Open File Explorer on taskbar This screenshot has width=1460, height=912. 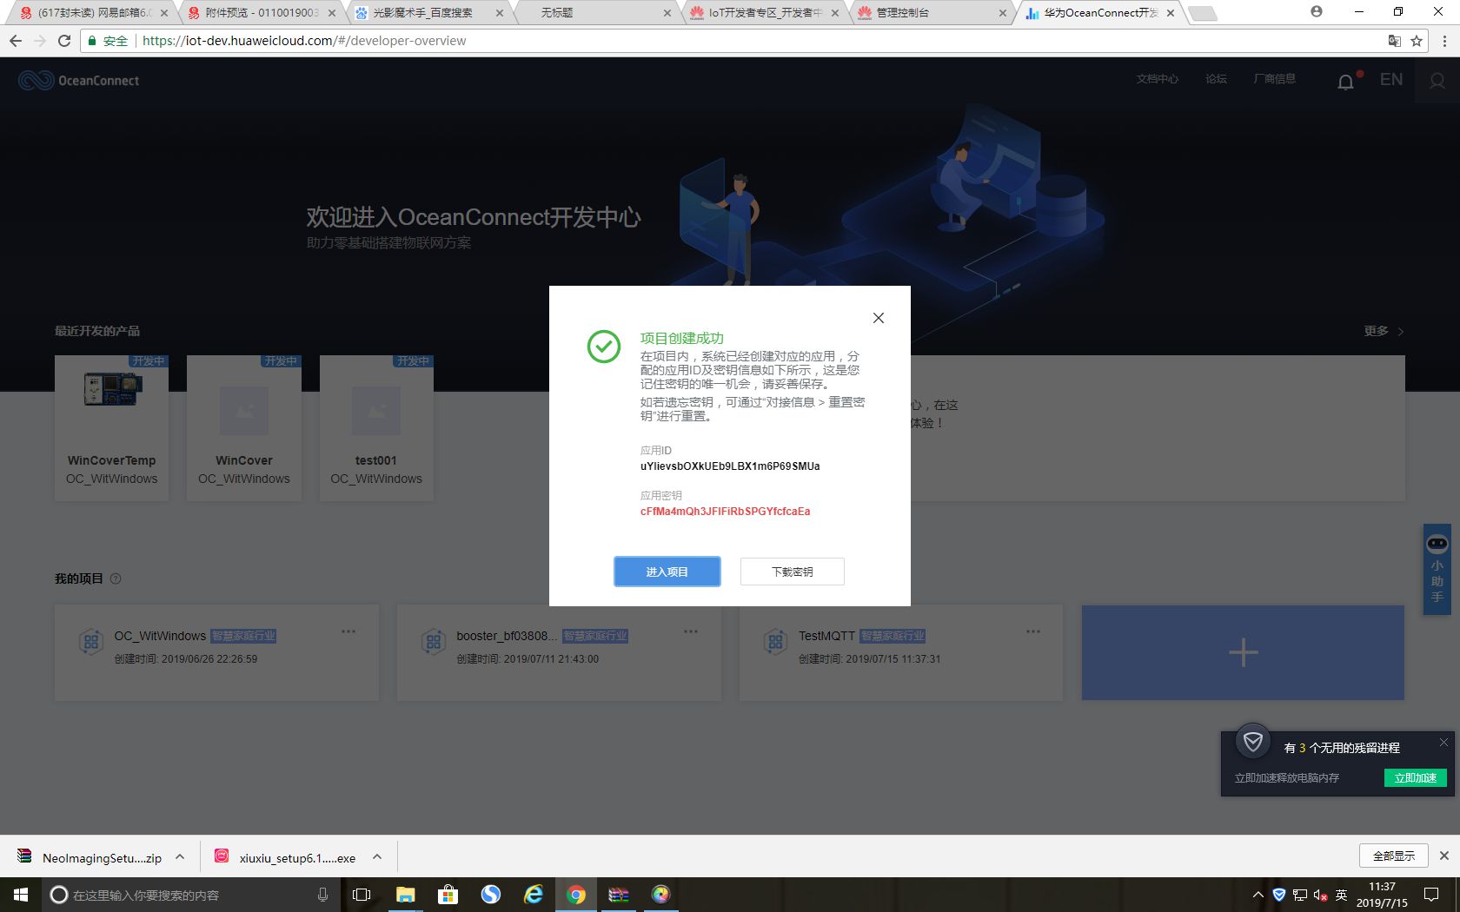click(406, 895)
